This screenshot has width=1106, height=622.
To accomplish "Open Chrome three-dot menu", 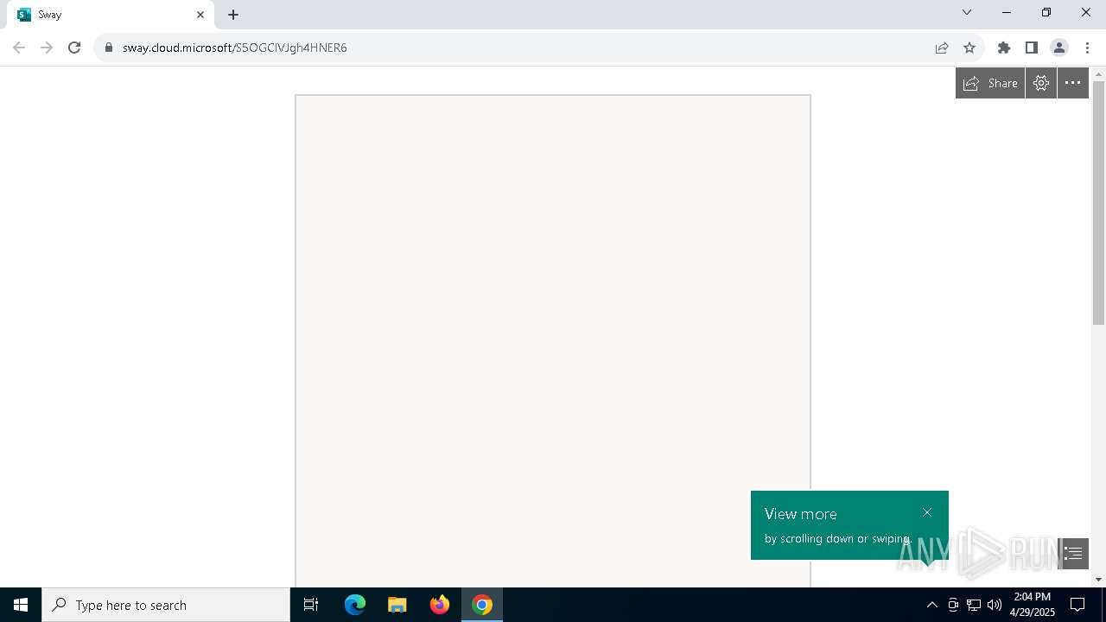I will [1087, 48].
